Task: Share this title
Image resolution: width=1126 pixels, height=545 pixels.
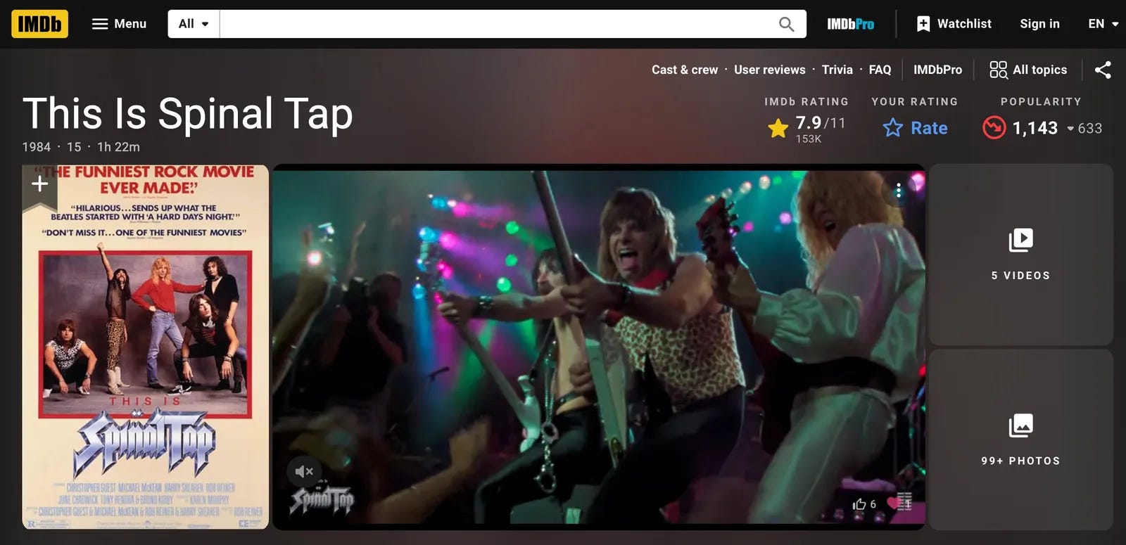Action: pos(1103,70)
